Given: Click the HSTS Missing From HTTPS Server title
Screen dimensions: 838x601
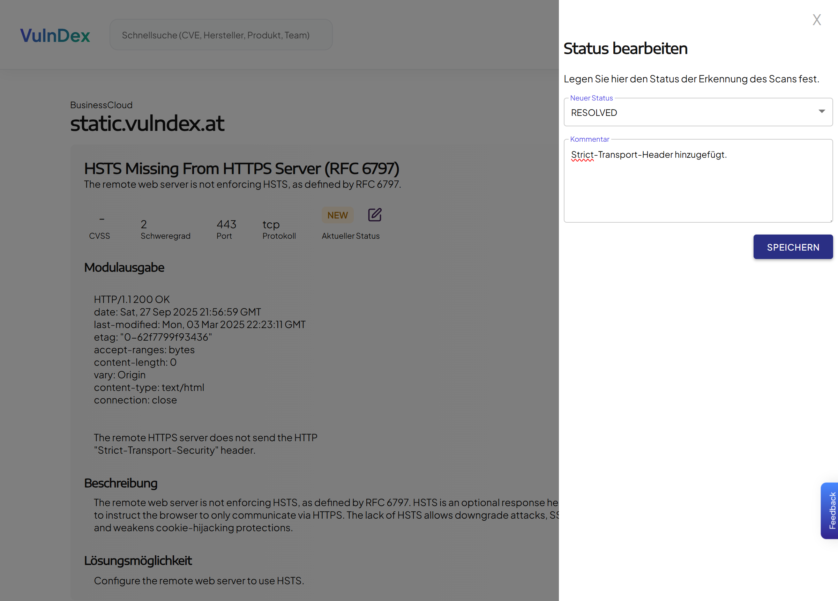Looking at the screenshot, I should pos(242,169).
